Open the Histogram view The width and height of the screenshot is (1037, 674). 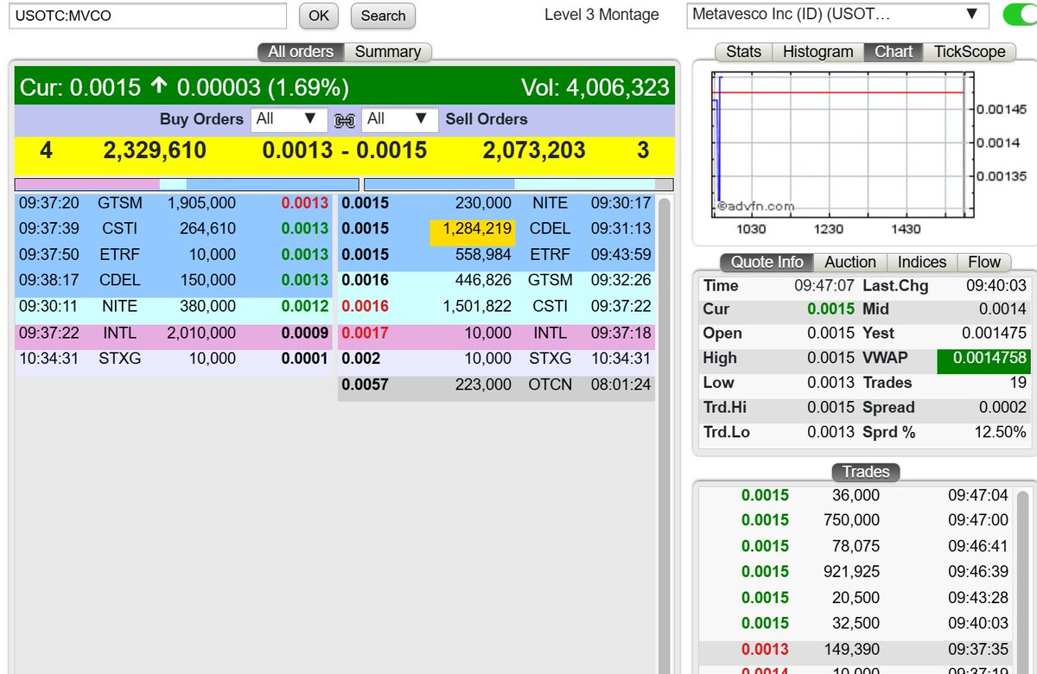817,52
